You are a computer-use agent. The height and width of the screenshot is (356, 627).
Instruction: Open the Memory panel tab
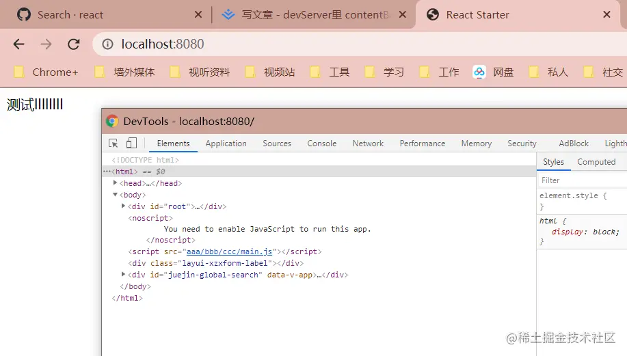point(477,143)
